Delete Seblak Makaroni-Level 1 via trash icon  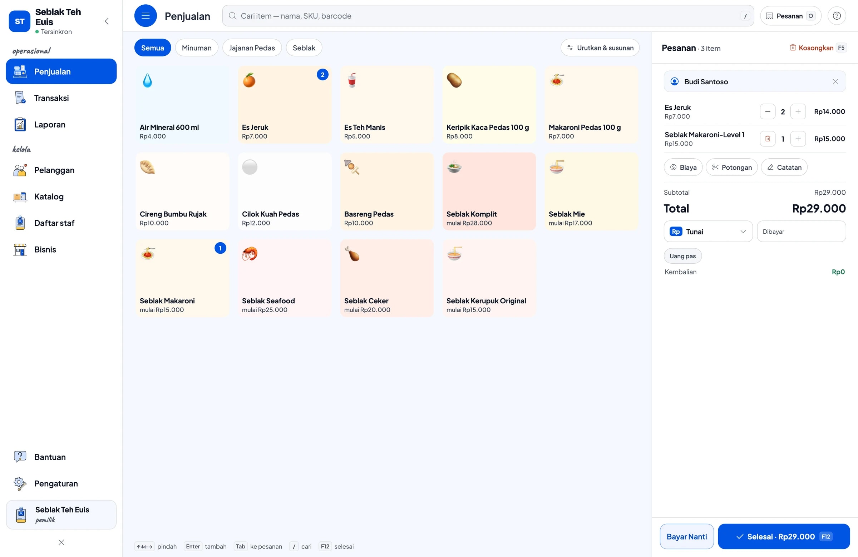768,139
